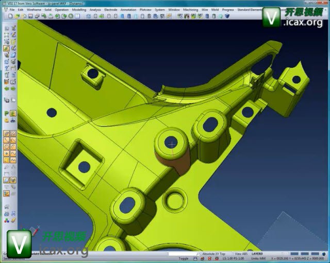Screen dimensions: 330x263
Task: Select the shaded cube solid icon
Action: (x=13, y=180)
